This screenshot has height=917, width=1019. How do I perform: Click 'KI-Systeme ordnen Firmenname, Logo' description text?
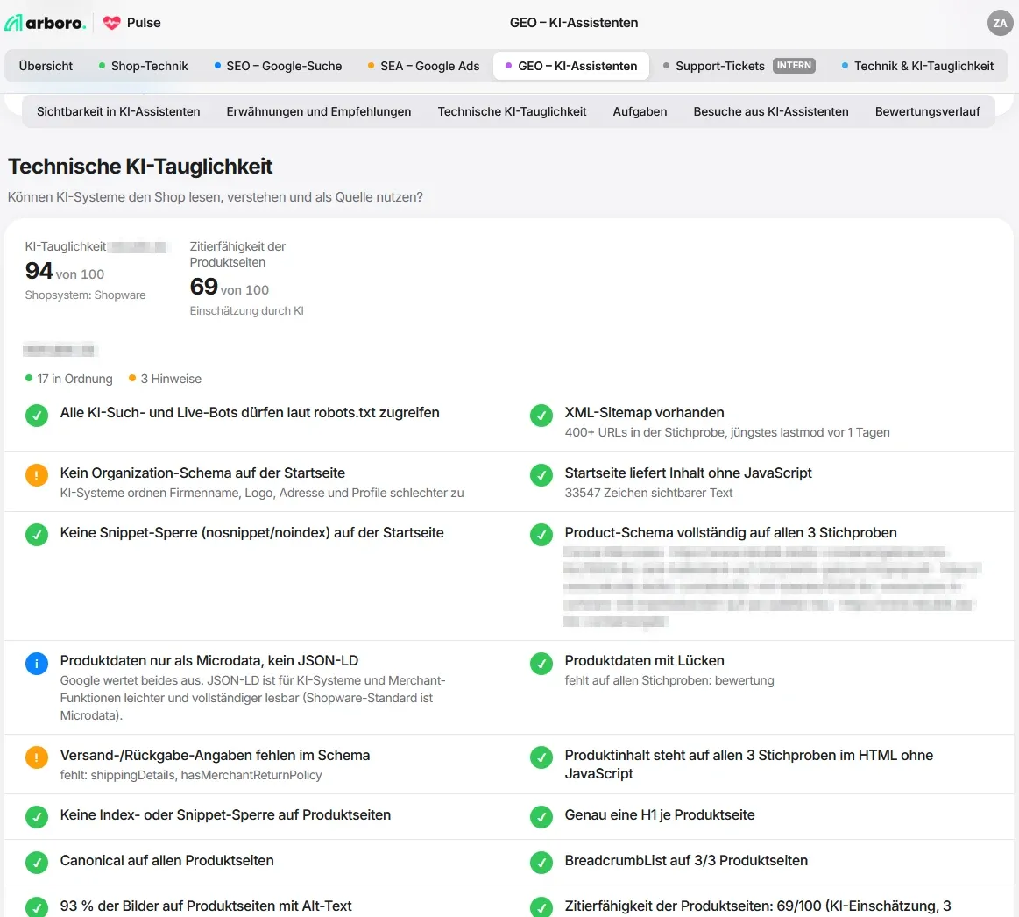[262, 493]
